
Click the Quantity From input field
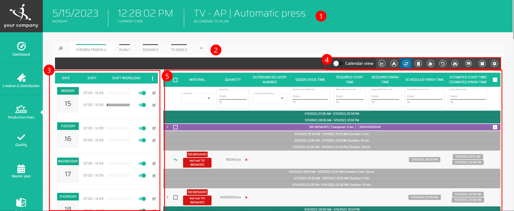point(233,96)
